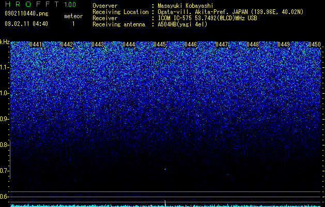
Task: Click the 0448 time marker label
Action: pyautogui.click(x=253, y=45)
